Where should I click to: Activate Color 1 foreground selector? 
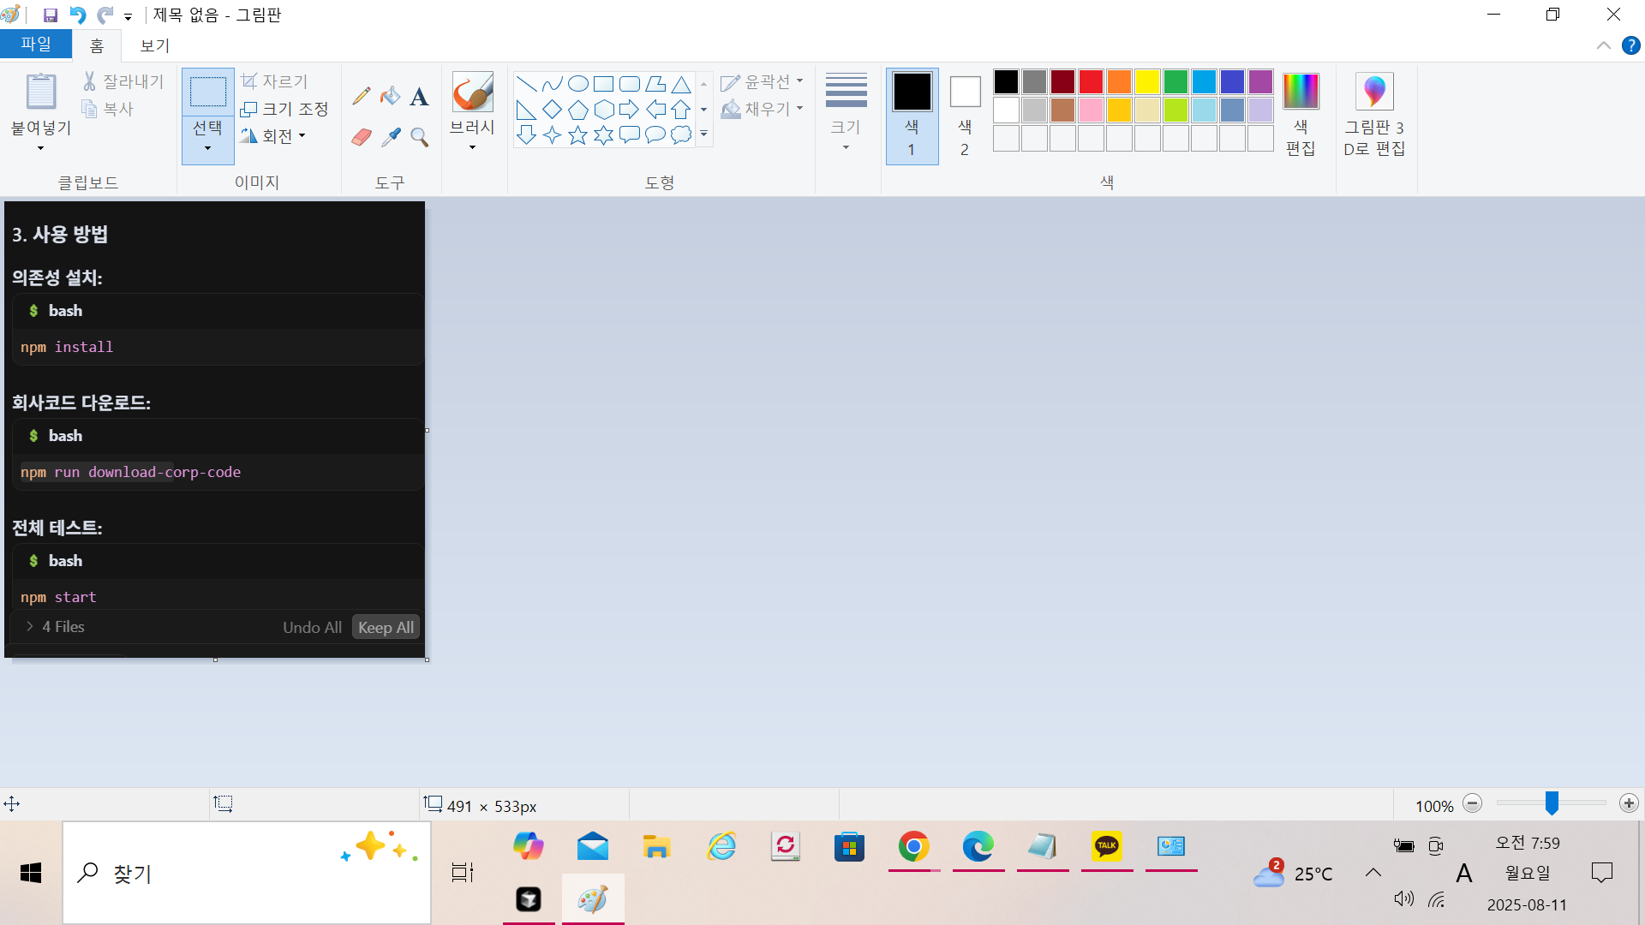pos(912,116)
